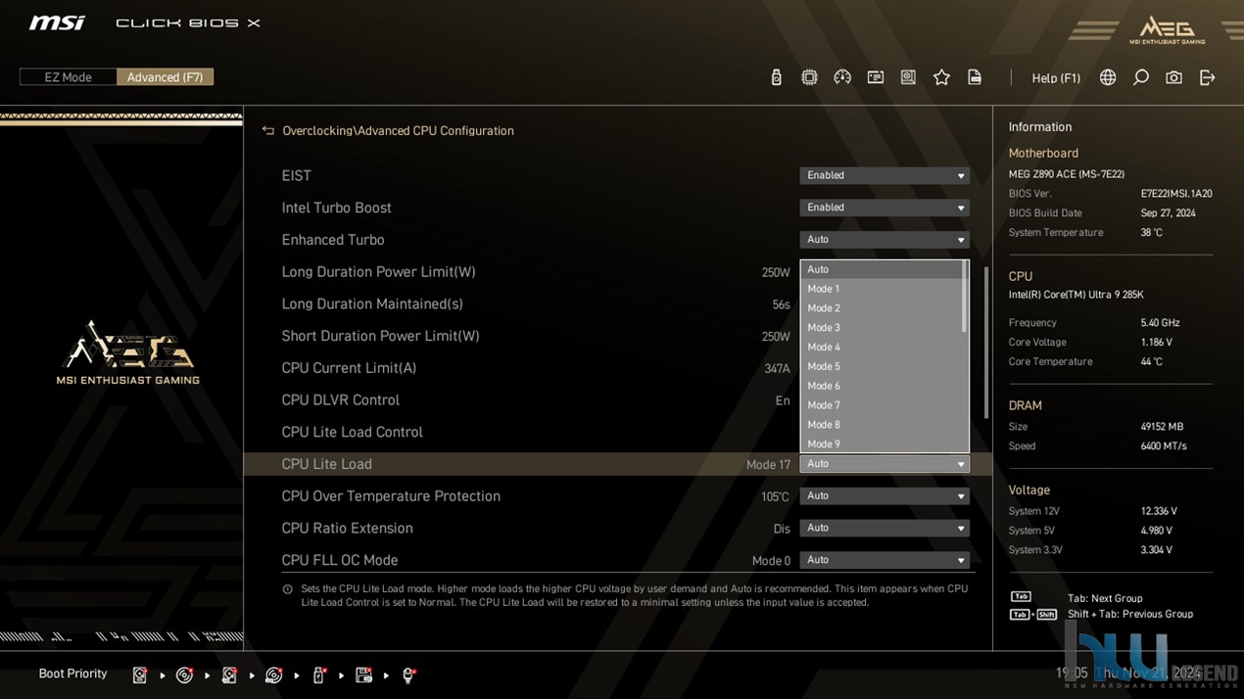Click the exit door icon
Image resolution: width=1244 pixels, height=699 pixels.
point(1207,77)
